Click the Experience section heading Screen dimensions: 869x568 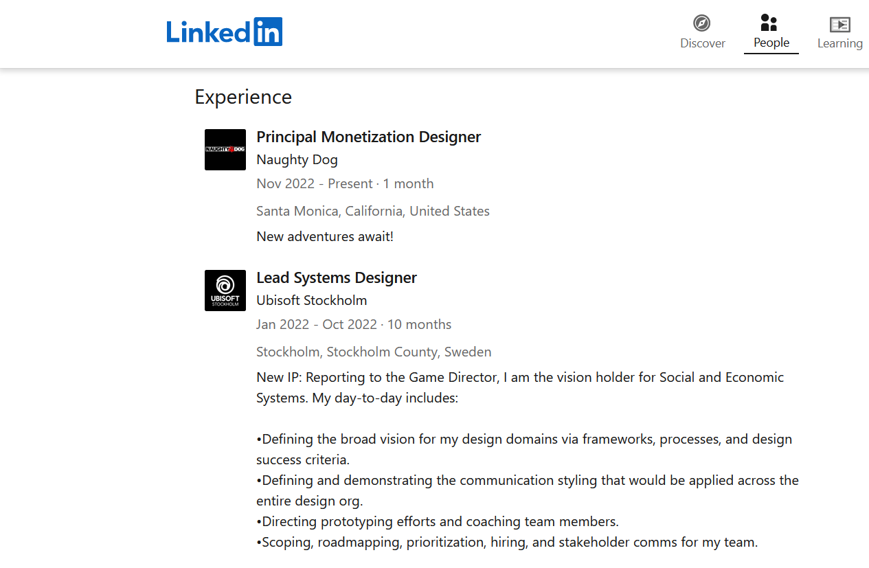243,97
